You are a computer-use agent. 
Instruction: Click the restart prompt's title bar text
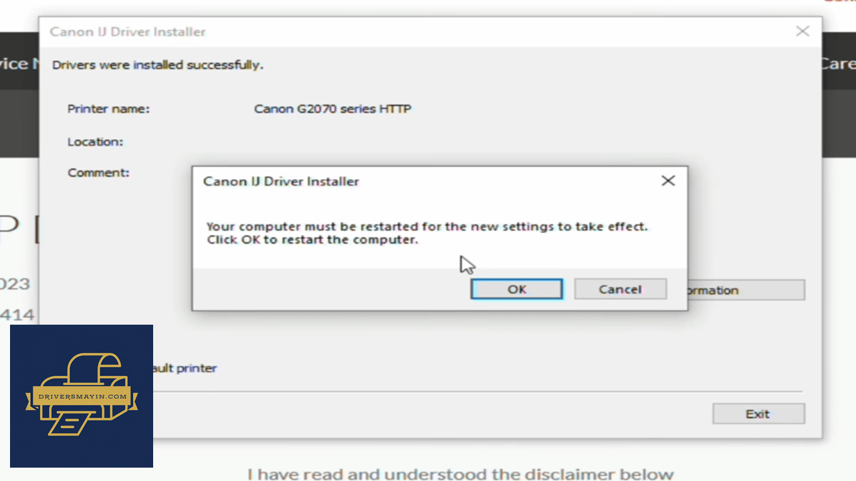pyautogui.click(x=281, y=181)
